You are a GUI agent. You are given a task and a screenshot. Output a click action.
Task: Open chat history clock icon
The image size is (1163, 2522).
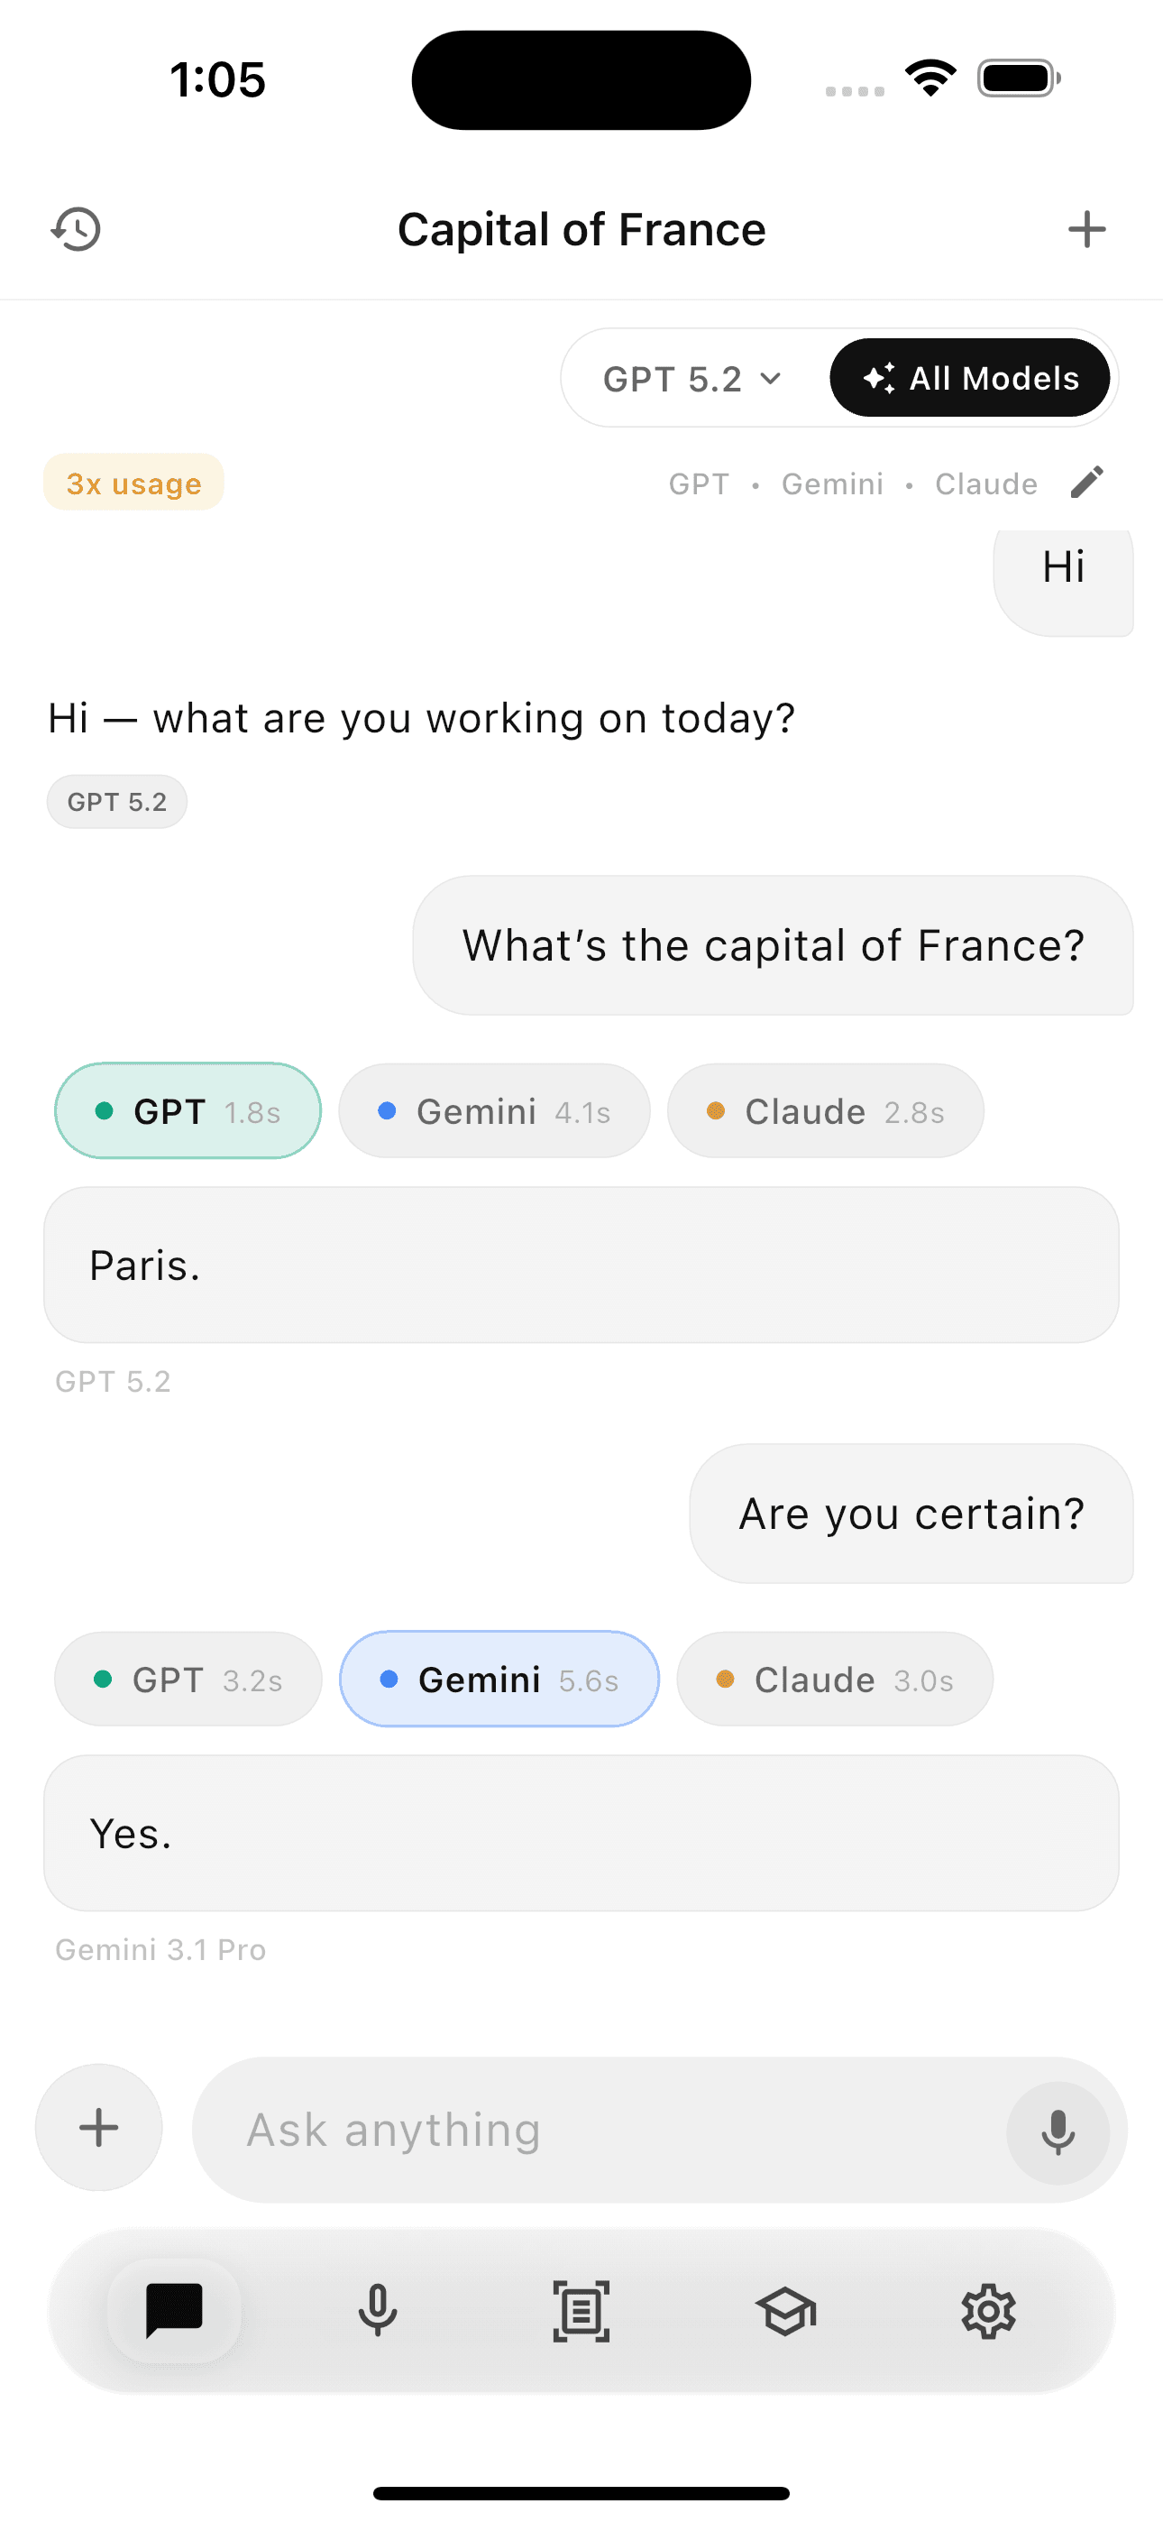(x=76, y=229)
